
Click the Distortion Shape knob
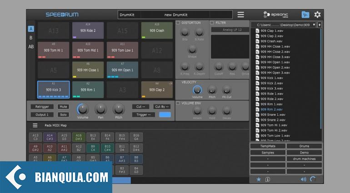pyautogui.click(x=192, y=49)
